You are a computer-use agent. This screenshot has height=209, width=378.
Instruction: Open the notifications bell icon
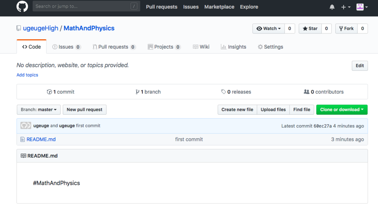pos(332,7)
